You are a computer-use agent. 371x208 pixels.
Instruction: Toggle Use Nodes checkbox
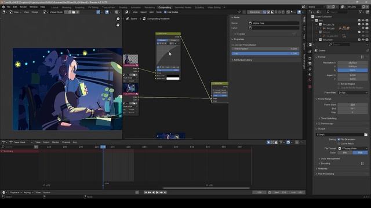(165, 12)
